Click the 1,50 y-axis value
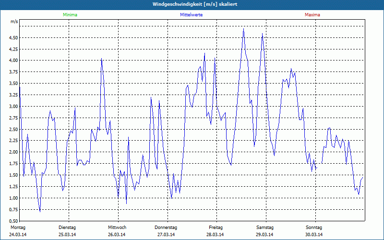The image size is (384, 240). (14, 175)
